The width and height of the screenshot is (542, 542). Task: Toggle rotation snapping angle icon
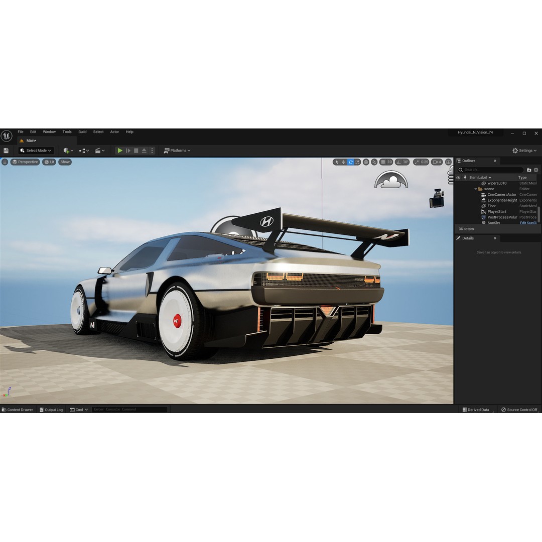[x=398, y=162]
